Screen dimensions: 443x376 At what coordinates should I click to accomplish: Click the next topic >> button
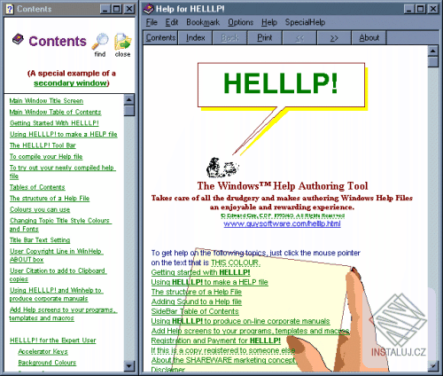(x=334, y=38)
